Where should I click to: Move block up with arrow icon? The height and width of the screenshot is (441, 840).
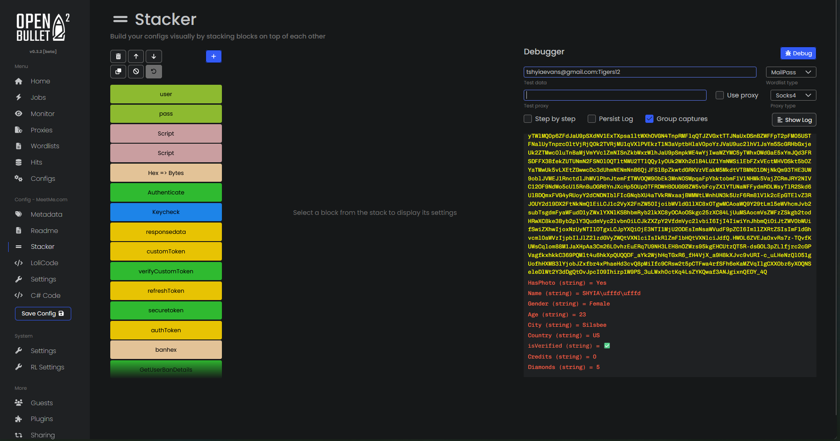click(x=136, y=56)
